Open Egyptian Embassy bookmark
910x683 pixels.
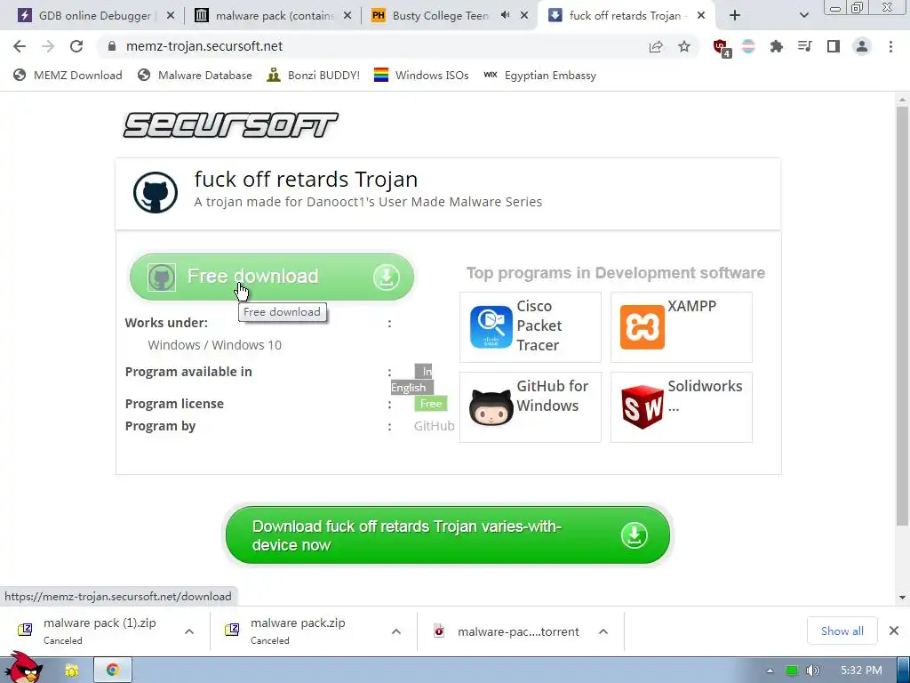[539, 76]
